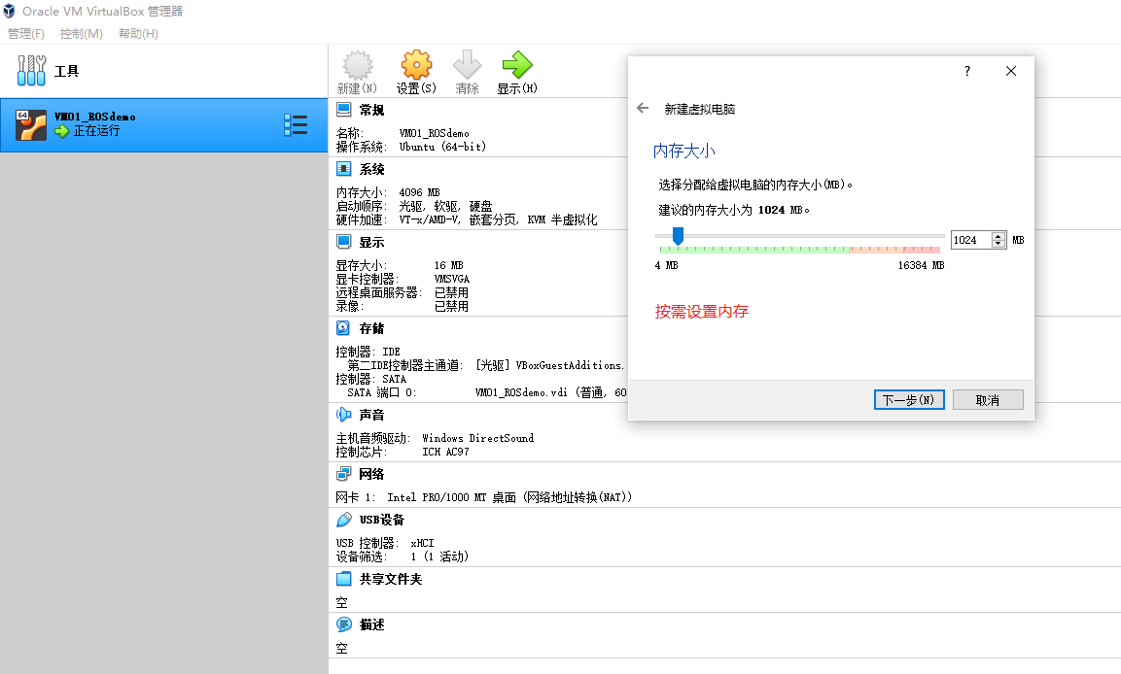
Task: Open the VM01_ROSdemo list menu icon
Action: pyautogui.click(x=296, y=124)
